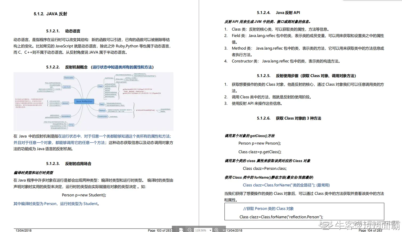The image size is (402, 232).
Task: Open the hamburger list icon on zoom toolbar
Action: [x=174, y=230]
